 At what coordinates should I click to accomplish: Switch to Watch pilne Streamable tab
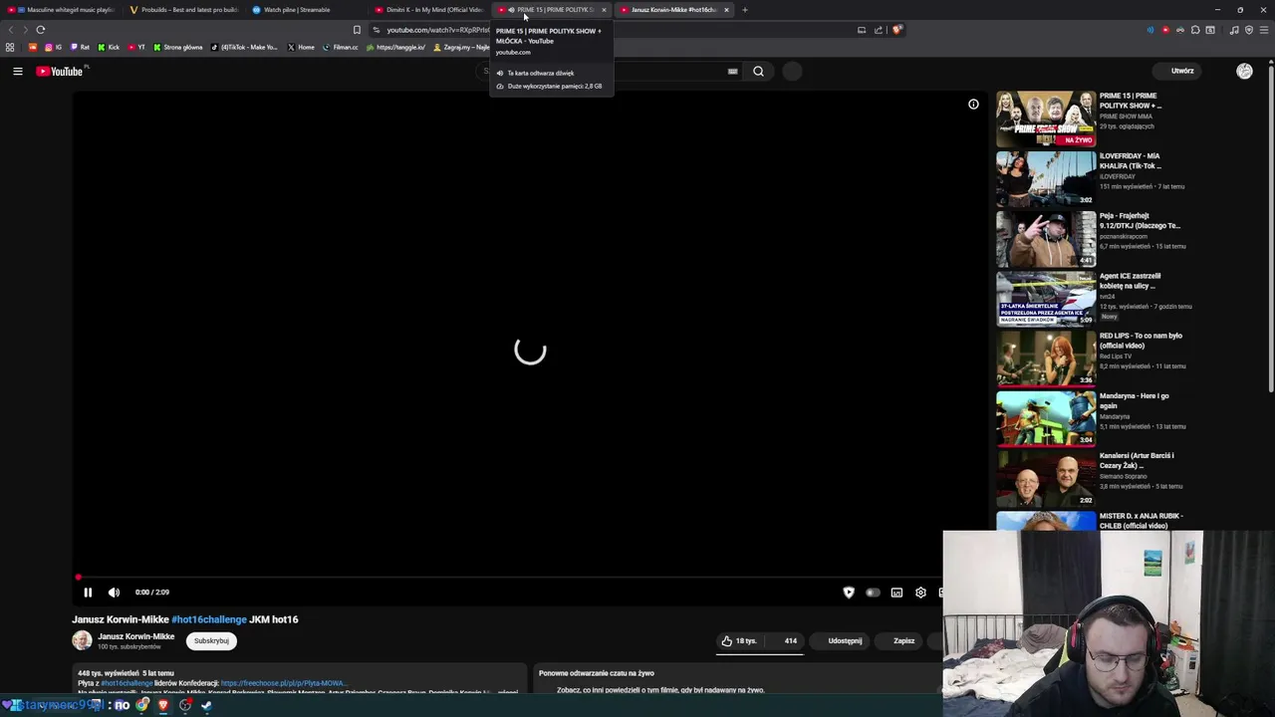click(307, 10)
